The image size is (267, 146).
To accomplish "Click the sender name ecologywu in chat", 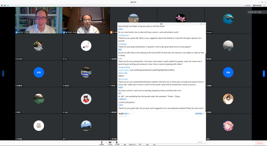I will pyautogui.click(x=123, y=44).
